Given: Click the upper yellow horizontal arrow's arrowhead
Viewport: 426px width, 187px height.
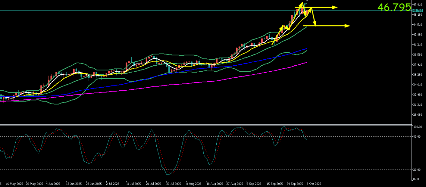Looking at the screenshot, I should (x=335, y=7).
